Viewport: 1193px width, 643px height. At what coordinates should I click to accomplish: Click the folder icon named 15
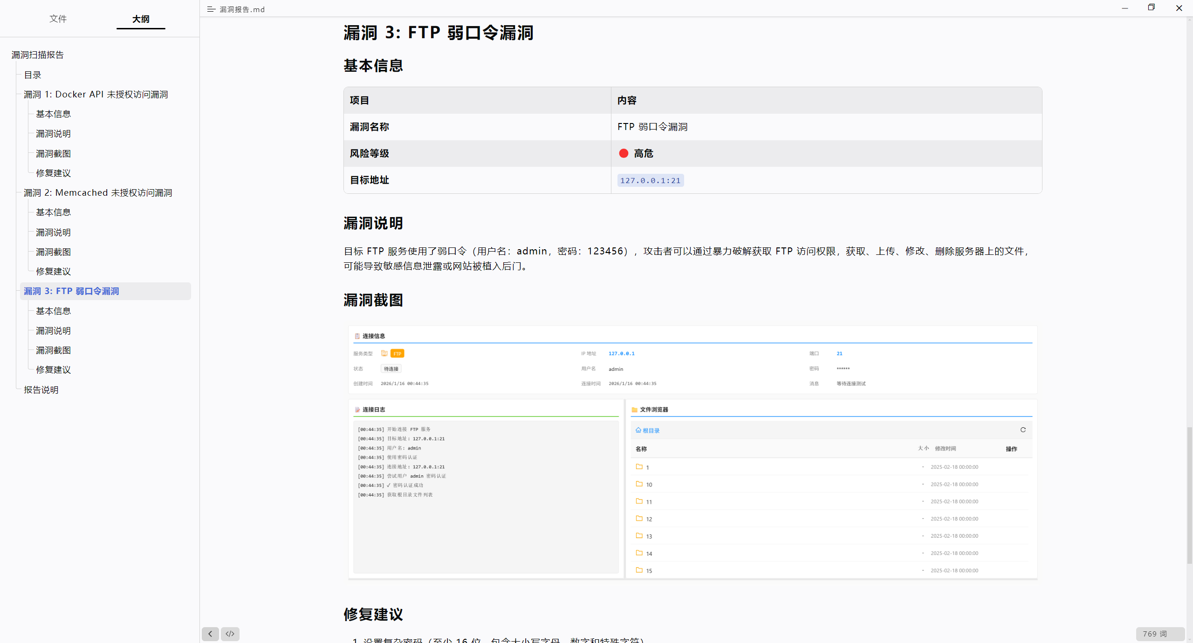click(639, 570)
